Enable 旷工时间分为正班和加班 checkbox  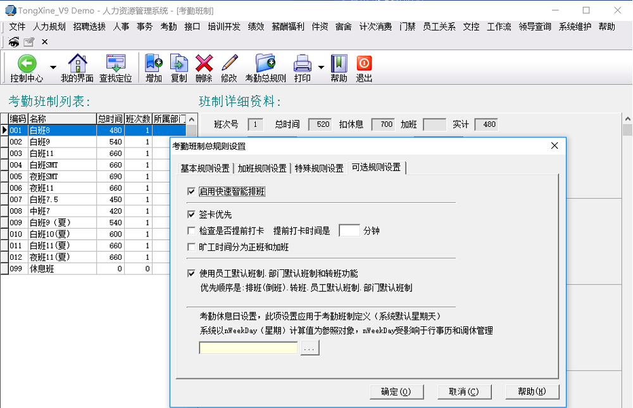pos(192,247)
